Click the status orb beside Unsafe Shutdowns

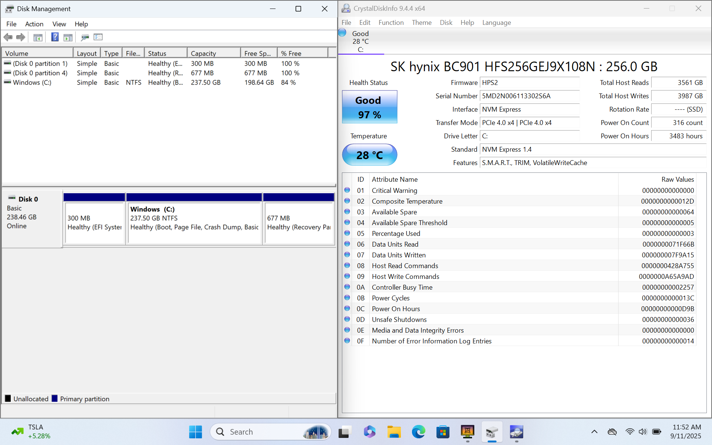coord(347,319)
